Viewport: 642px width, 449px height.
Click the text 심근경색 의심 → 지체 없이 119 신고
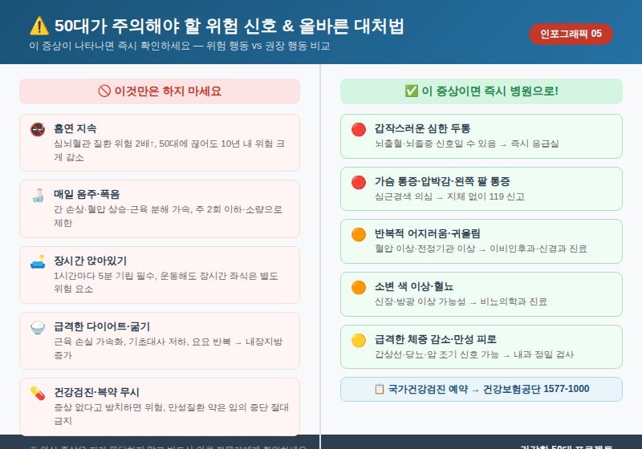pyautogui.click(x=449, y=196)
